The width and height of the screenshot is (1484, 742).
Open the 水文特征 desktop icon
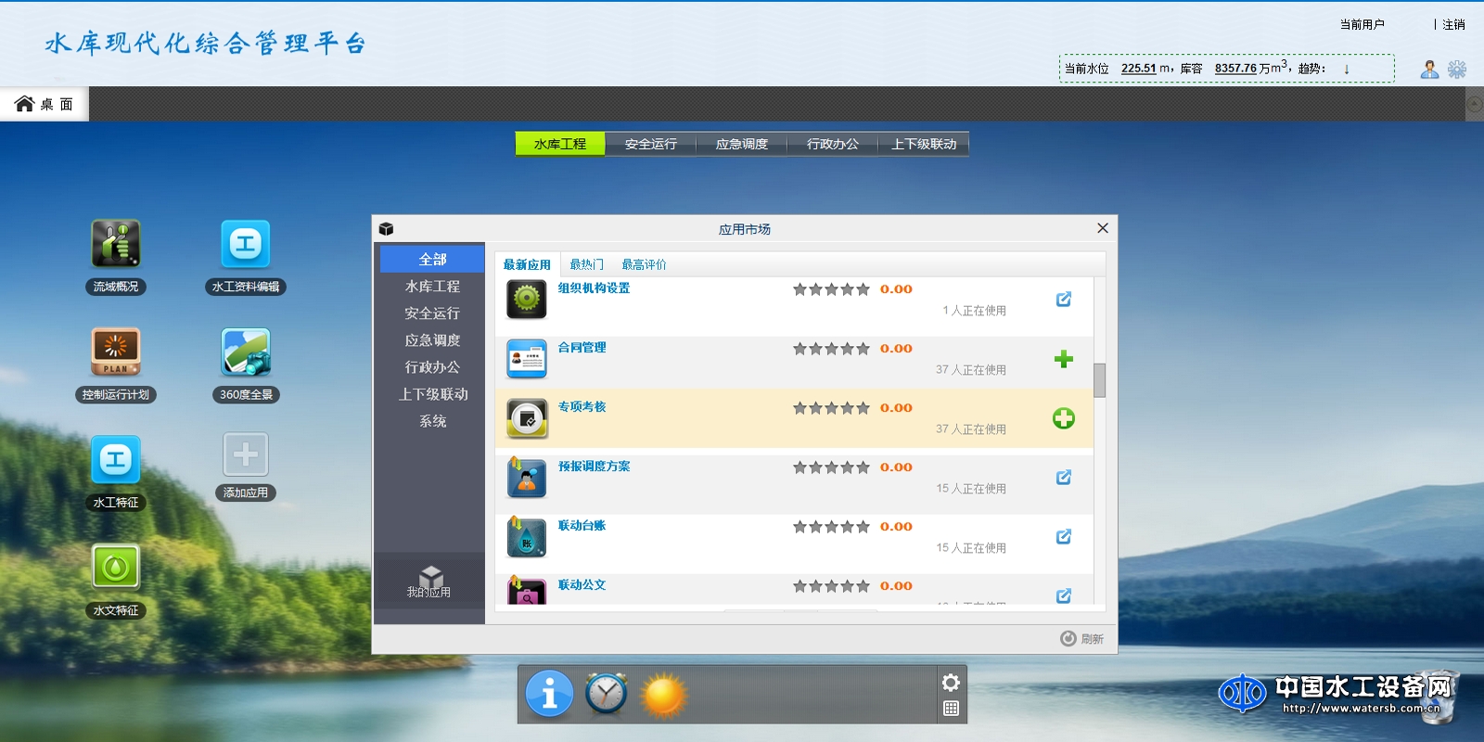point(116,567)
